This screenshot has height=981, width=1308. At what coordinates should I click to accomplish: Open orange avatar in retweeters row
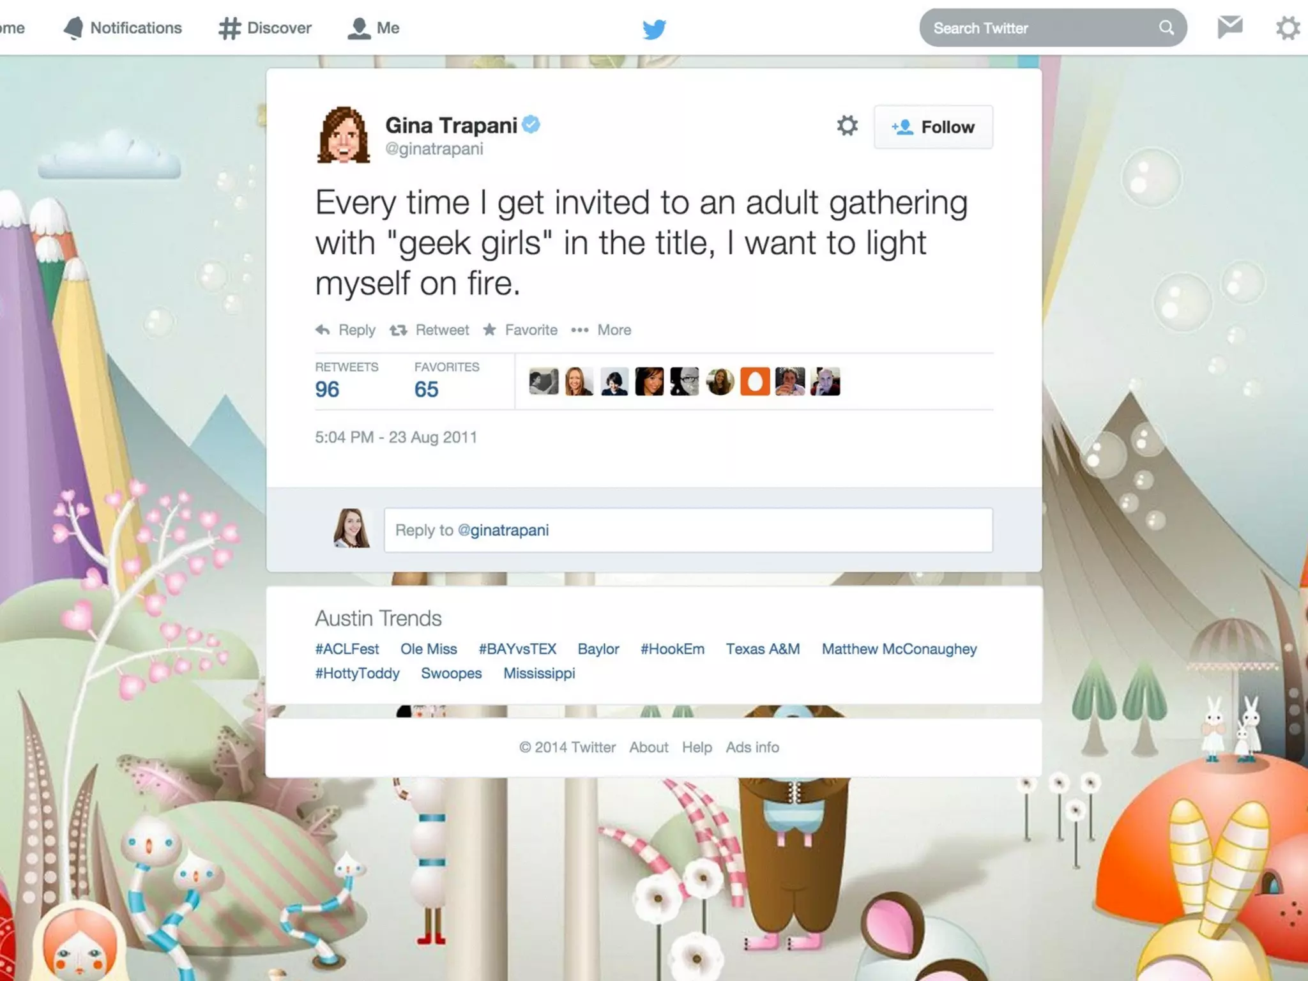click(754, 382)
